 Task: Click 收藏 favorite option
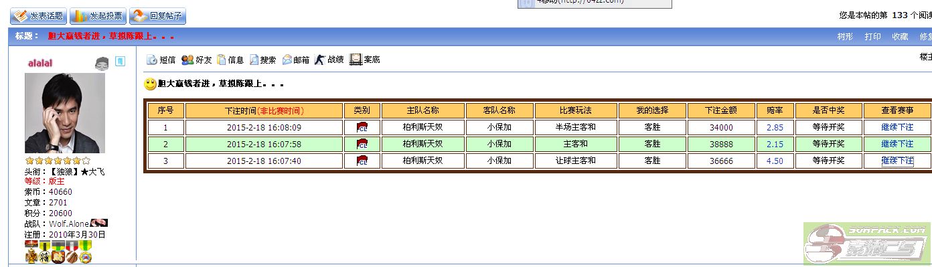(900, 37)
